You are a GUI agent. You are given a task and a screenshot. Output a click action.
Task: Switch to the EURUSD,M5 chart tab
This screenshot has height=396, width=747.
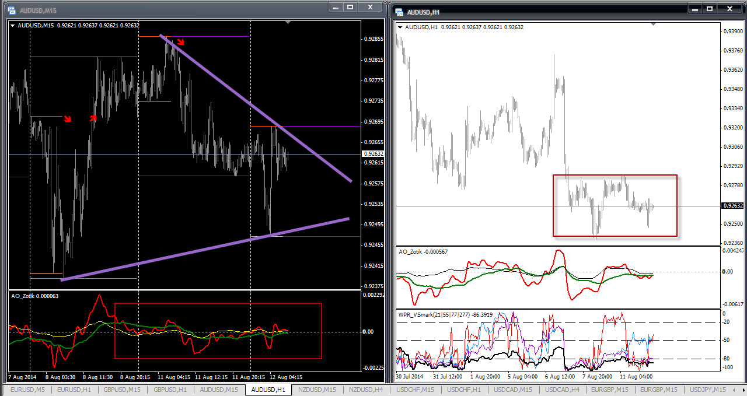pos(28,390)
